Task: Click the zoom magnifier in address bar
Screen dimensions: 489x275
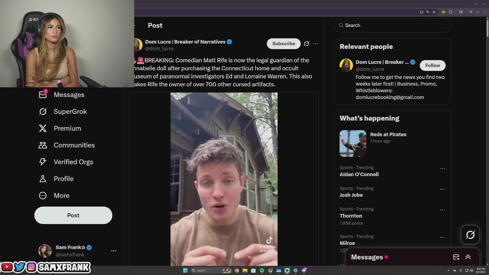Action: pyautogui.click(x=428, y=12)
